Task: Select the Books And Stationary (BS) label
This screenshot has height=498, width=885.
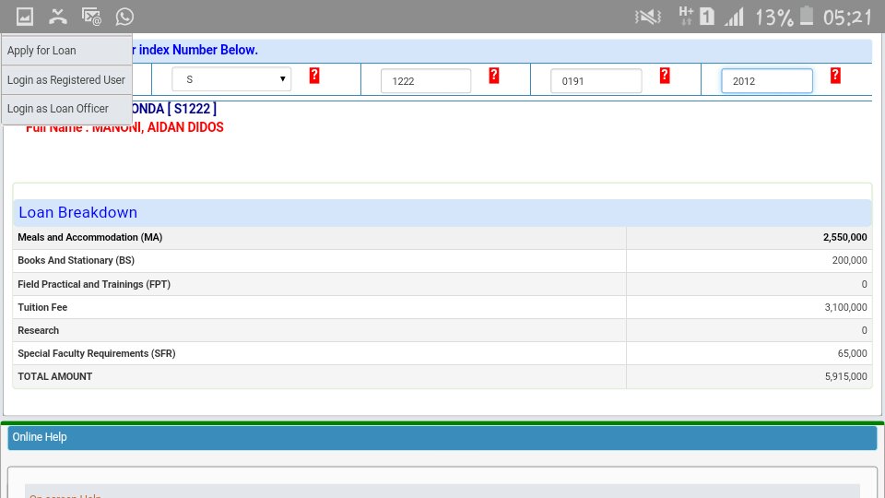Action: tap(77, 260)
